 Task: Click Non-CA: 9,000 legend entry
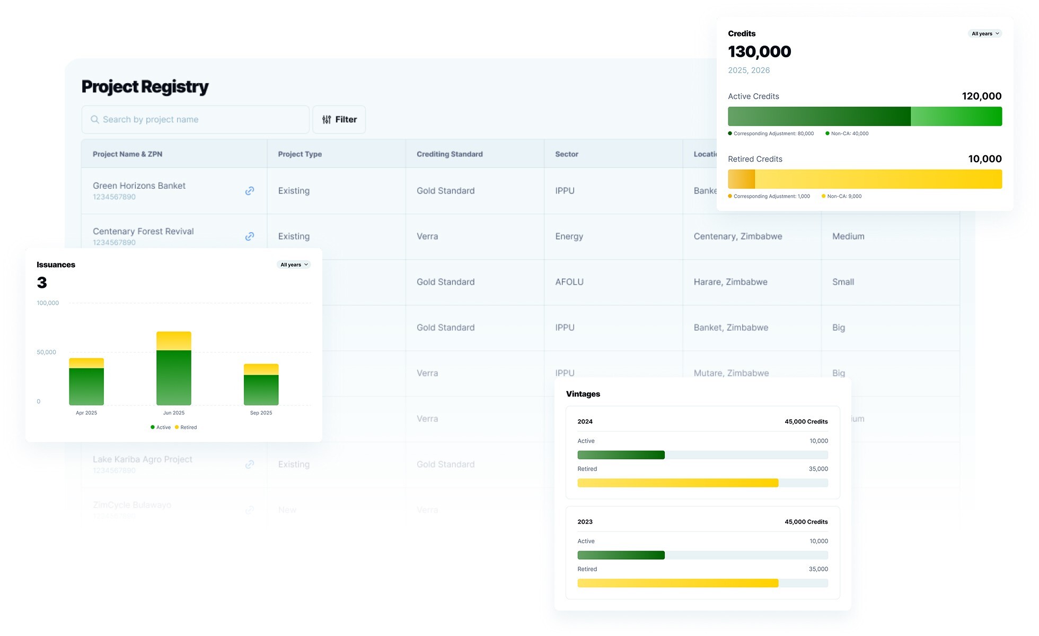point(842,196)
